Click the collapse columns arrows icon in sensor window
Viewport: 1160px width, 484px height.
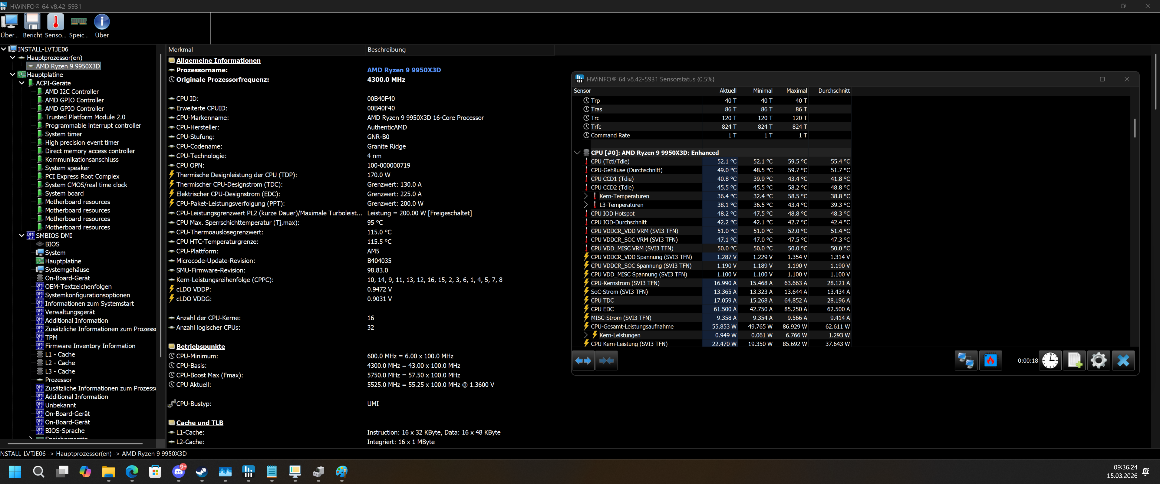tap(607, 361)
